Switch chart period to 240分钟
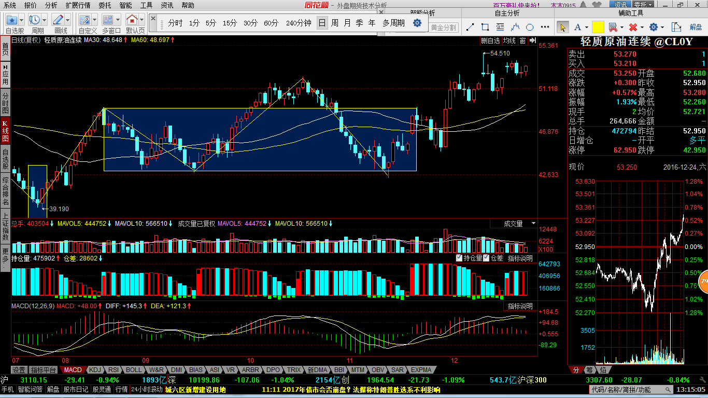The width and height of the screenshot is (708, 398). click(299, 23)
